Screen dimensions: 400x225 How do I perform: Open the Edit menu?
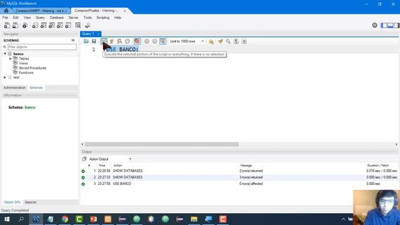point(16,17)
